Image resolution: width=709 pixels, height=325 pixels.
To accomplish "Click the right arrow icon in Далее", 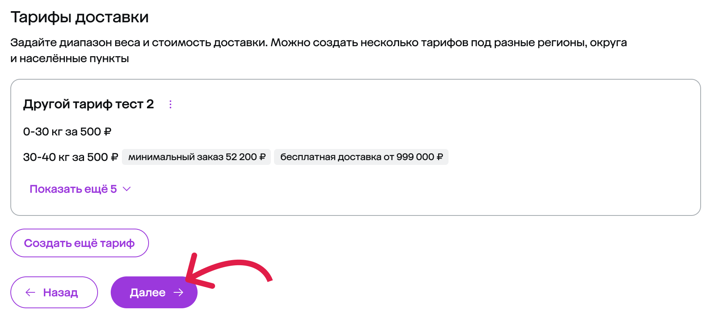I will click(178, 292).
